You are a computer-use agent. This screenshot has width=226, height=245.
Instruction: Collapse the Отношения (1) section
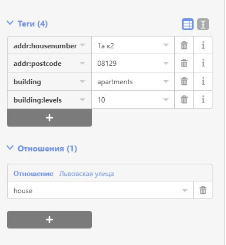42,148
